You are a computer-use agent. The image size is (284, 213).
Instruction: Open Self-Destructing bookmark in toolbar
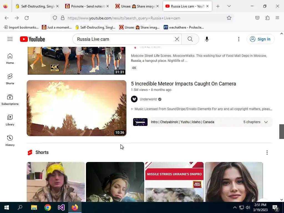(x=95, y=27)
